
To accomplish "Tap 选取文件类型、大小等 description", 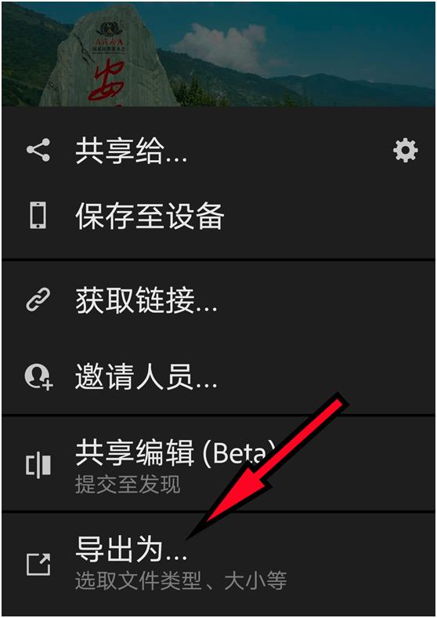I will coord(181,580).
